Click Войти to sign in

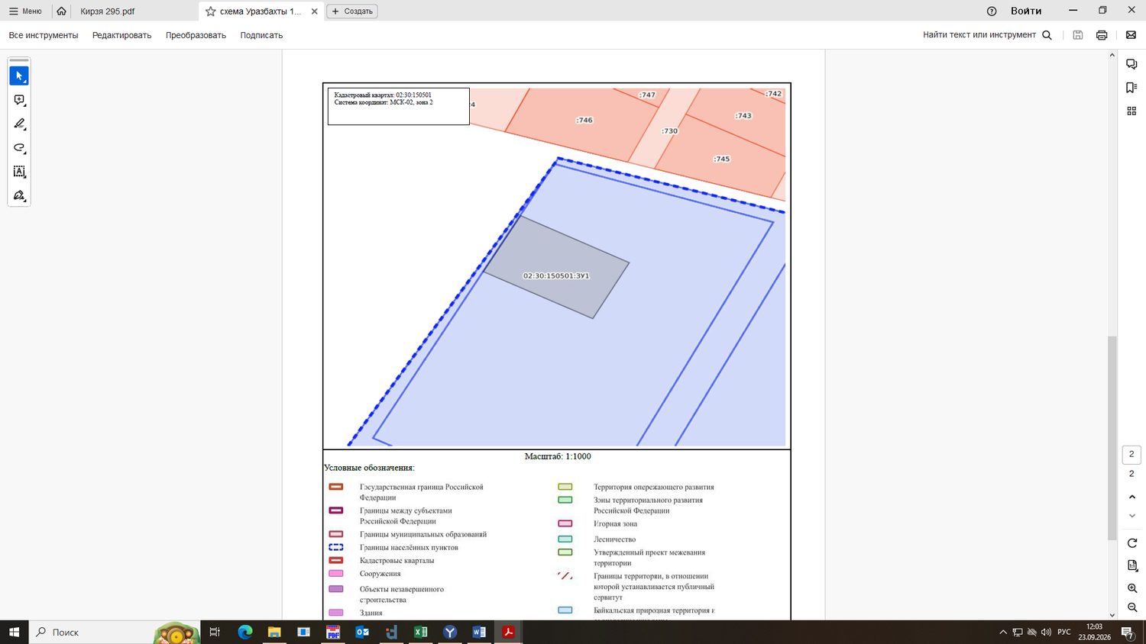(x=1026, y=11)
